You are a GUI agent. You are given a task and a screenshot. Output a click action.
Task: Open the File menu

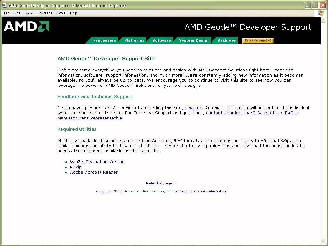tap(7, 13)
